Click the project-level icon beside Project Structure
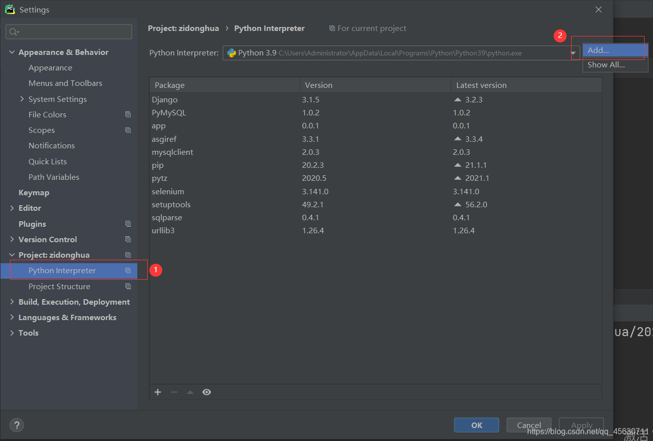 128,286
